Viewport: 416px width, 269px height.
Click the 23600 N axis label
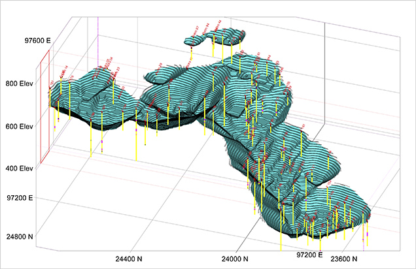[x=343, y=259]
